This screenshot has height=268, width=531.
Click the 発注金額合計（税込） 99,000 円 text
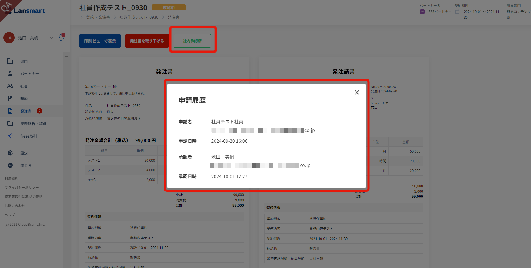(120, 140)
